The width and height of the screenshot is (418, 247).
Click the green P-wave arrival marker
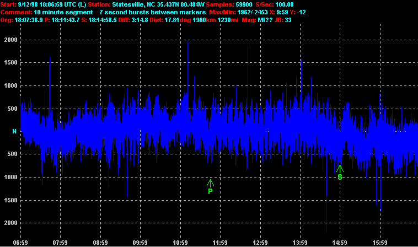[x=210, y=187]
